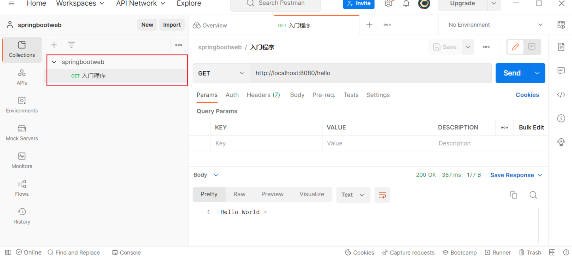Open the settings gear icon
The height and width of the screenshot is (259, 572).
388,4
